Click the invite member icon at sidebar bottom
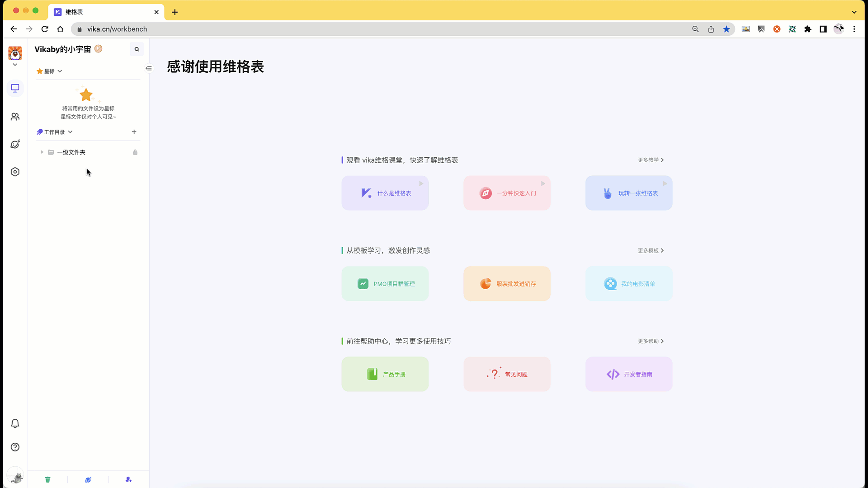Screen dimensions: 868x488 click(x=128, y=479)
